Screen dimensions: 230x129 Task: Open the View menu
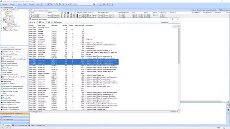point(20,4)
